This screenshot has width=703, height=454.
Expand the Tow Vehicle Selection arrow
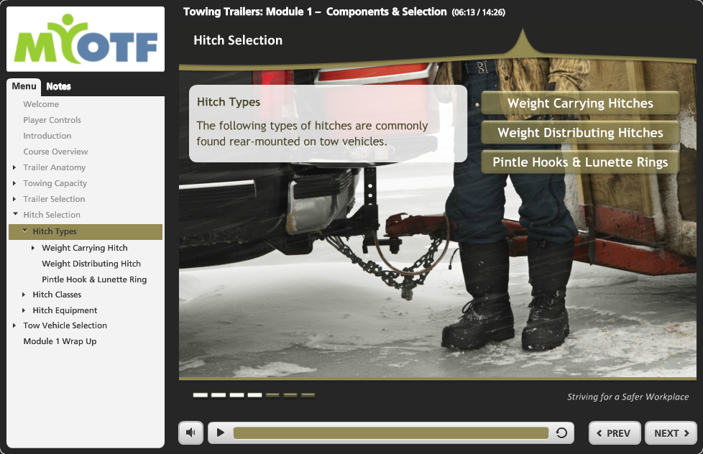click(15, 325)
